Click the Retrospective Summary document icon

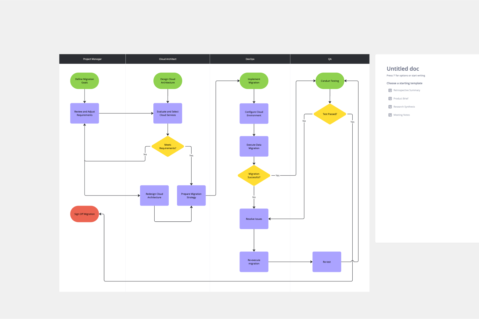point(390,90)
